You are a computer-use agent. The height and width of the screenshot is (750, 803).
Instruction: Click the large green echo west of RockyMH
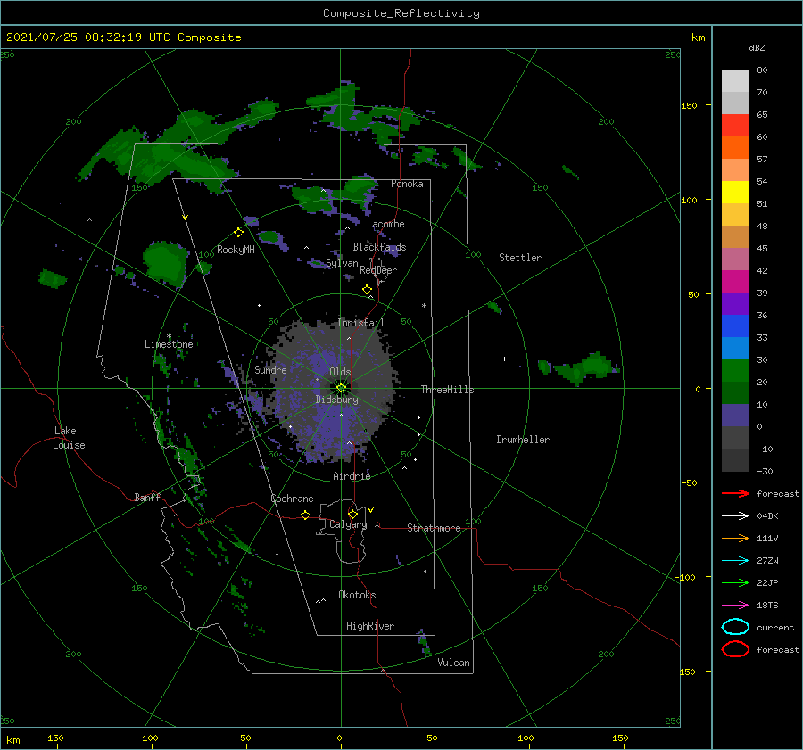coord(164,263)
